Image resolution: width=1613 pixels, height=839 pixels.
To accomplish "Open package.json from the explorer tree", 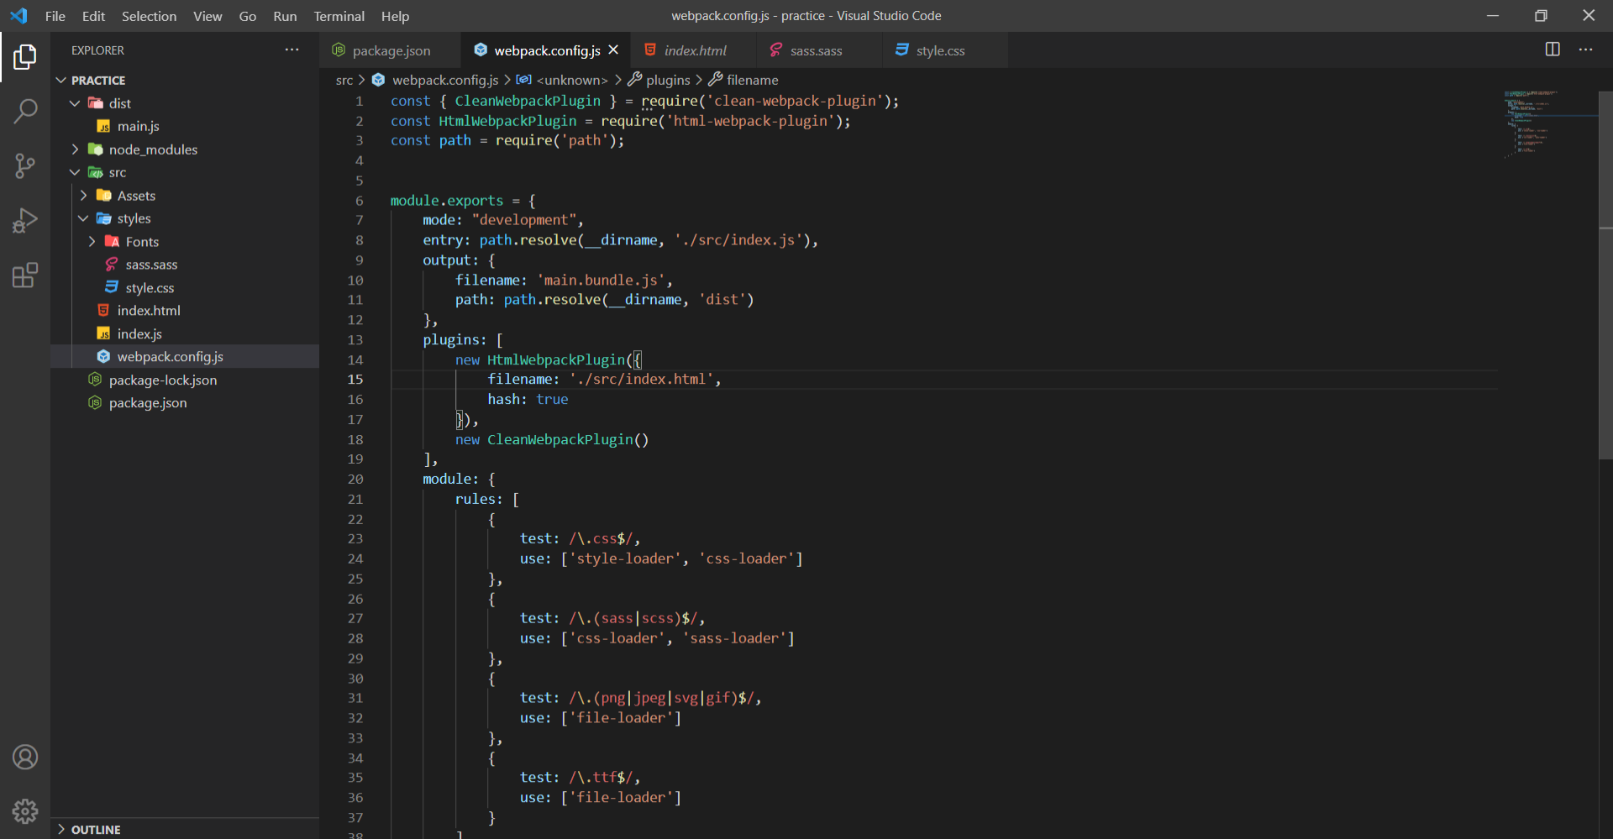I will pyautogui.click(x=185, y=403).
